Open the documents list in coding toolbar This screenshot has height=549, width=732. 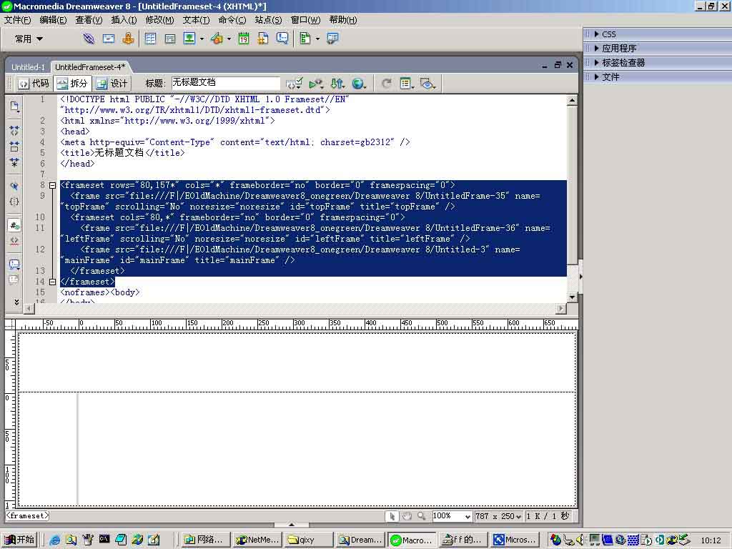point(14,107)
